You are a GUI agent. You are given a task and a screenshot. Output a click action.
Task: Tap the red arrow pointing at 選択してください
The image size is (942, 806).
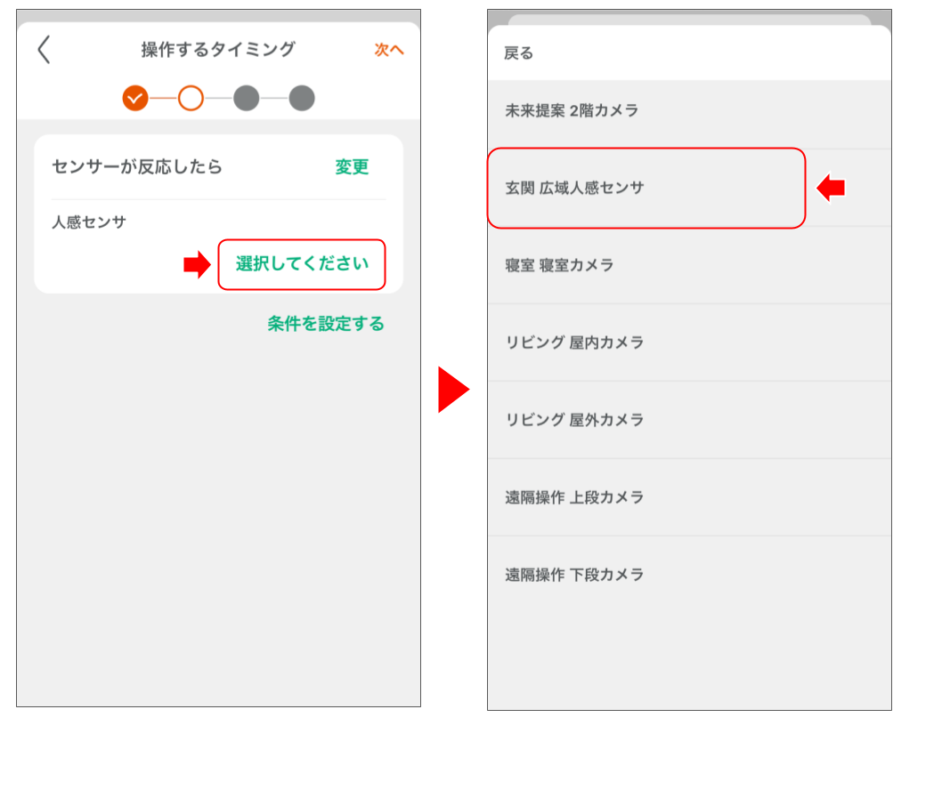(197, 264)
